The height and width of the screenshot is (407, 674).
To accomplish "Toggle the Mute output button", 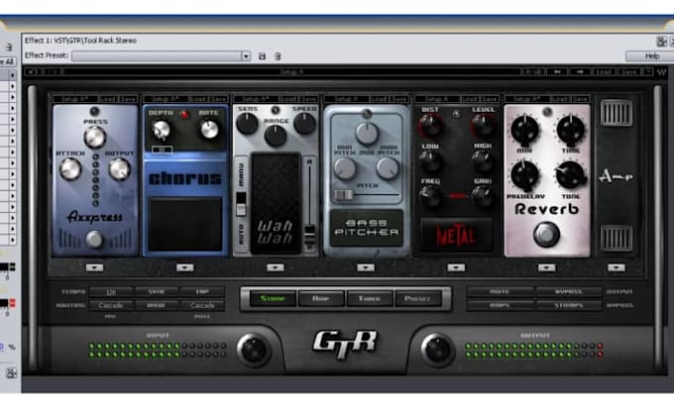I will (500, 291).
